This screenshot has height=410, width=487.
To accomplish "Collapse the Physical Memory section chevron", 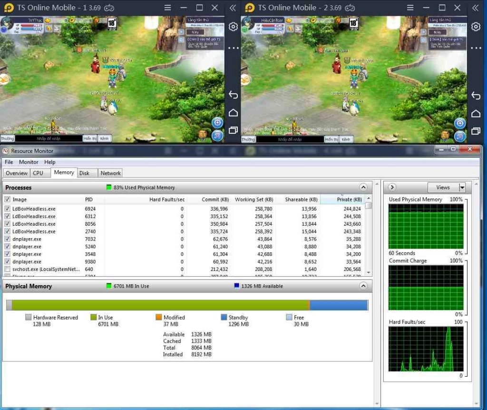I will pos(363,286).
